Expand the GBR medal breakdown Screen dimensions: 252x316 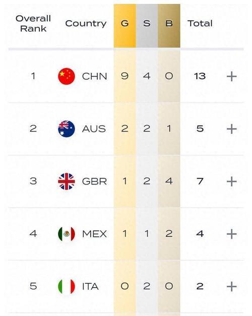click(232, 181)
